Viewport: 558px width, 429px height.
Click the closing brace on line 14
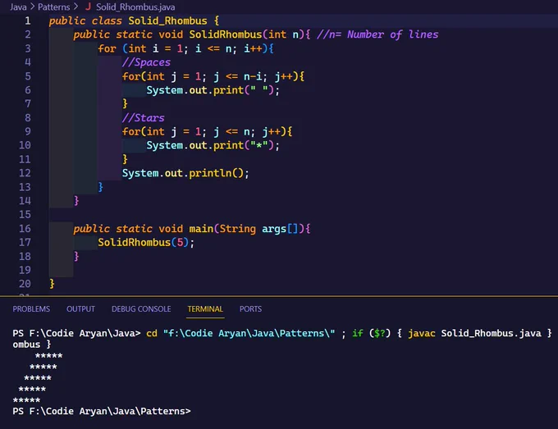coord(76,201)
